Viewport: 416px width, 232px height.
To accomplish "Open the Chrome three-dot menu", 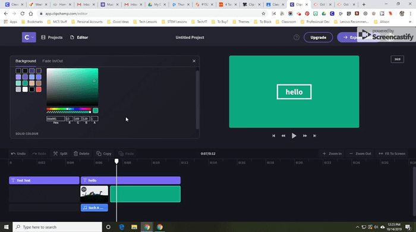I will (x=411, y=14).
